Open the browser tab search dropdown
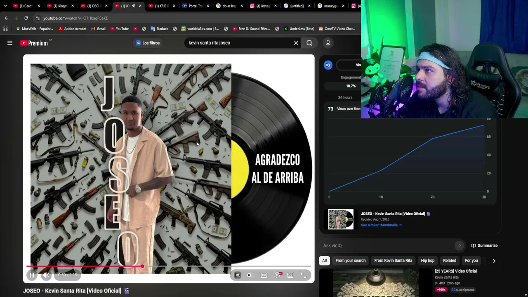 5,6
